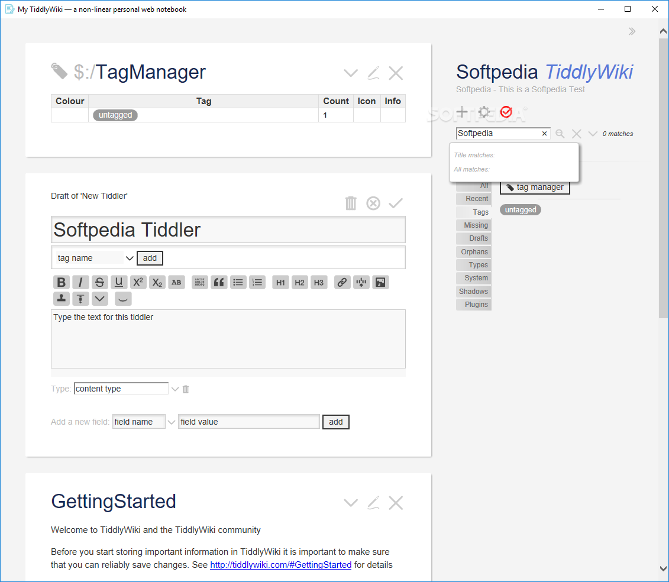
Task: Apply strikethrough formatting
Action: (99, 282)
